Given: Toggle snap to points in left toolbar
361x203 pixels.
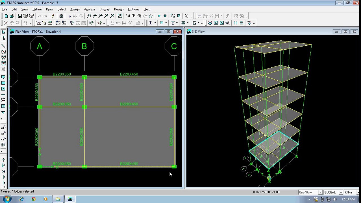Looking at the screenshot, I should pyautogui.click(x=3, y=160).
